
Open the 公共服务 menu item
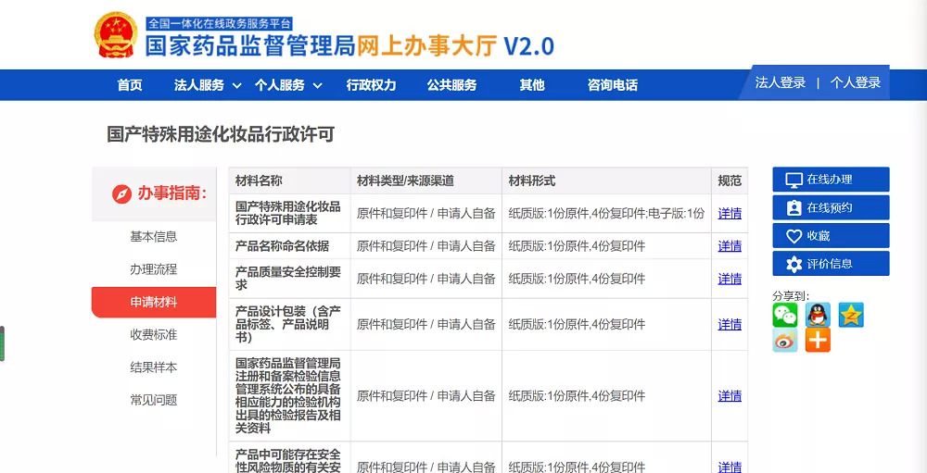451,85
